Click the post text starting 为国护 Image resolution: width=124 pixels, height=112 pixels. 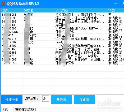point(60,25)
